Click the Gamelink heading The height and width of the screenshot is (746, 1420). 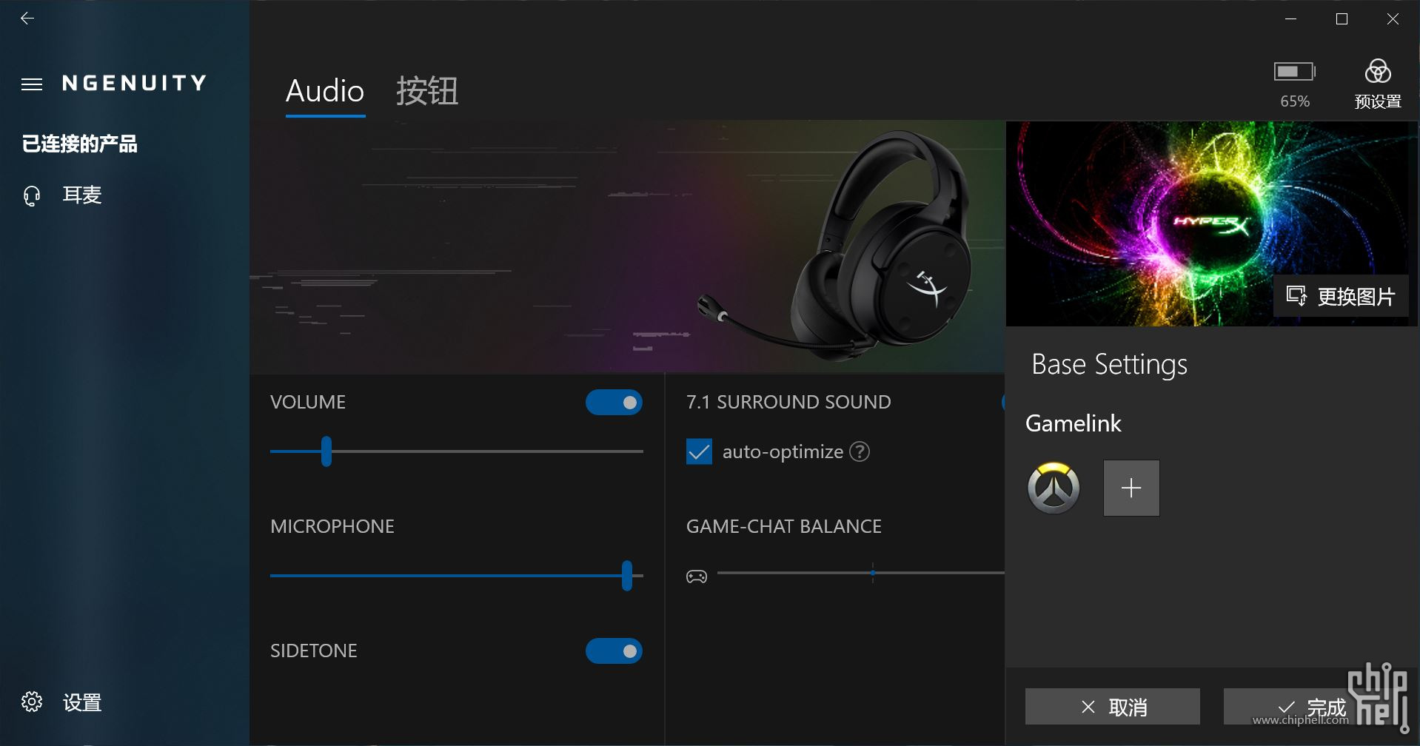(x=1074, y=423)
